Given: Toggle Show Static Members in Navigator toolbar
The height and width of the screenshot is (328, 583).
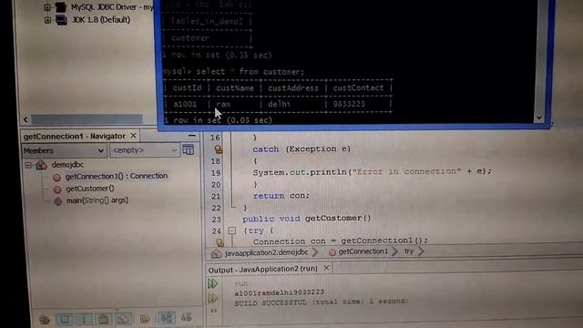Looking at the screenshot, I should click(84, 319).
